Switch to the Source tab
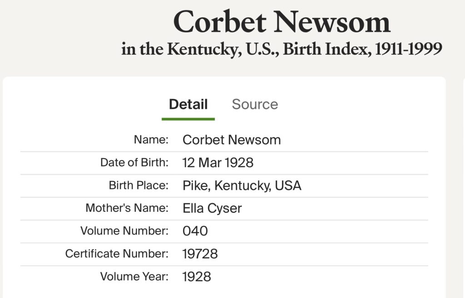465x298 pixels. coord(255,104)
